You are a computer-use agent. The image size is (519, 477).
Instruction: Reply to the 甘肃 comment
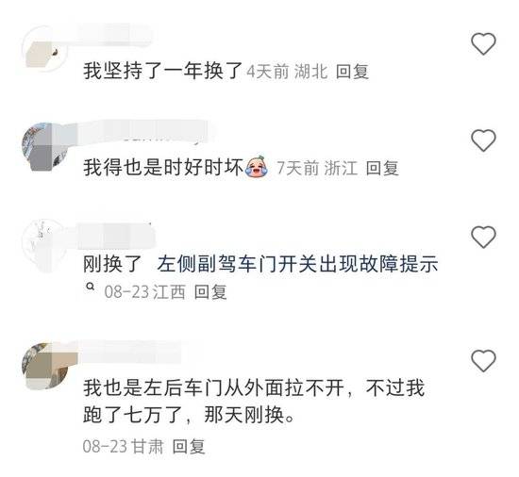pos(189,446)
